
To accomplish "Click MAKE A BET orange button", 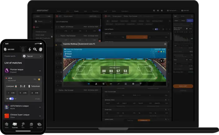I will (183, 86).
